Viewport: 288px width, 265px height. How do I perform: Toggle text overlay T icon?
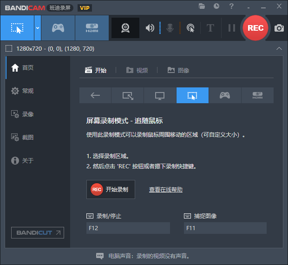click(210, 28)
